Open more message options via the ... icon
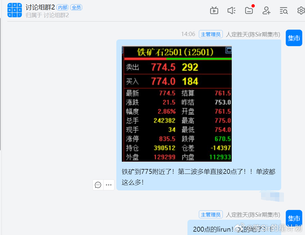Image resolution: width=305 pixels, height=235 pixels. [x=109, y=185]
